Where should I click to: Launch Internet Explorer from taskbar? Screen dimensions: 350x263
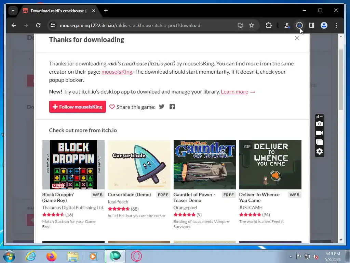(30, 256)
